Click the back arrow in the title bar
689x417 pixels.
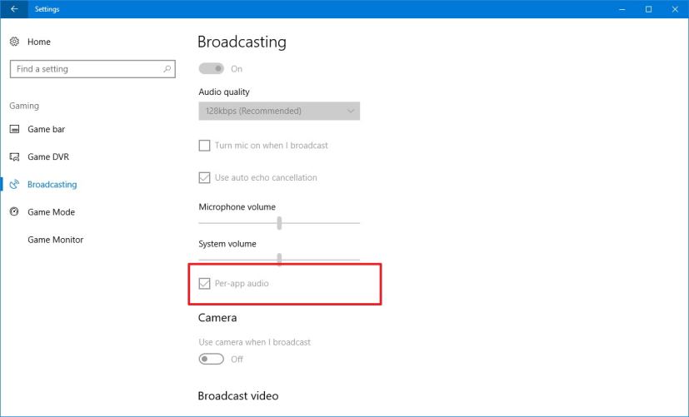14,9
